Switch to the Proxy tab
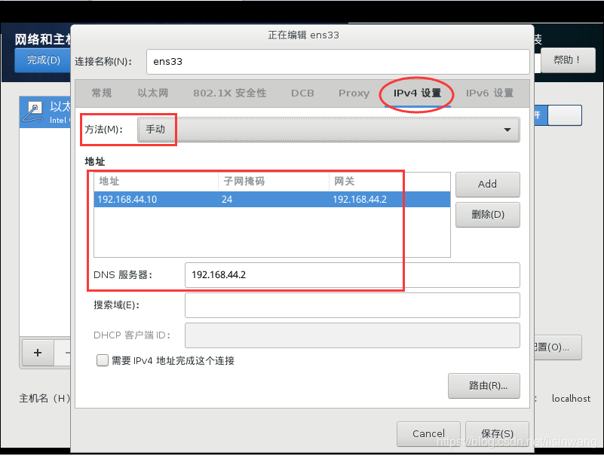The width and height of the screenshot is (604, 456). [354, 93]
